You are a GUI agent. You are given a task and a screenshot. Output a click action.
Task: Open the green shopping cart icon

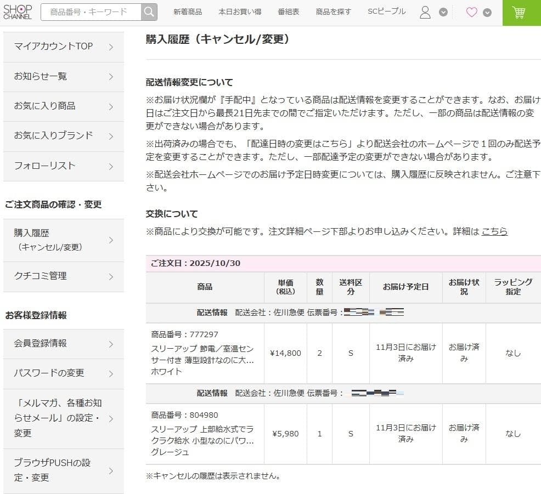coord(520,11)
